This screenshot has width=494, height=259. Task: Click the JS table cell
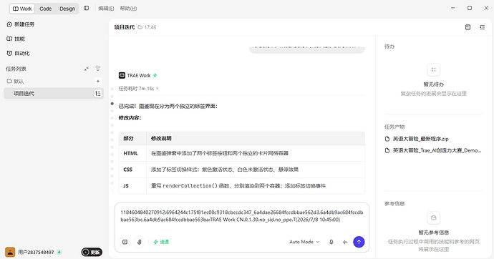[x=132, y=186]
